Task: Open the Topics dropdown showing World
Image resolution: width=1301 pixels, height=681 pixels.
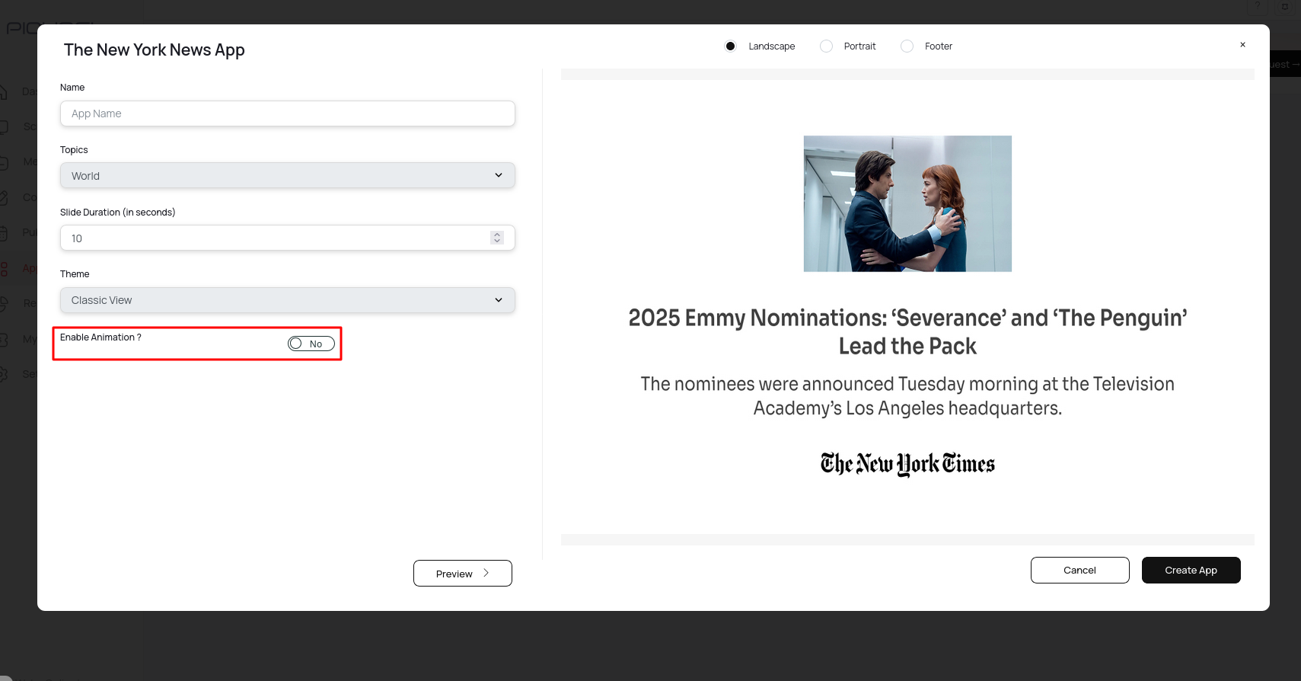Action: tap(287, 175)
